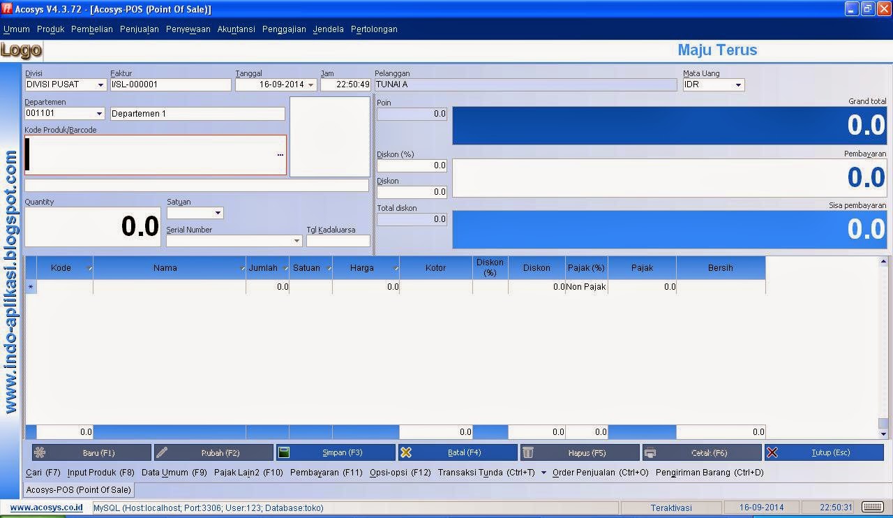Click the Faktur invoice number field
This screenshot has width=893, height=518.
tap(171, 85)
